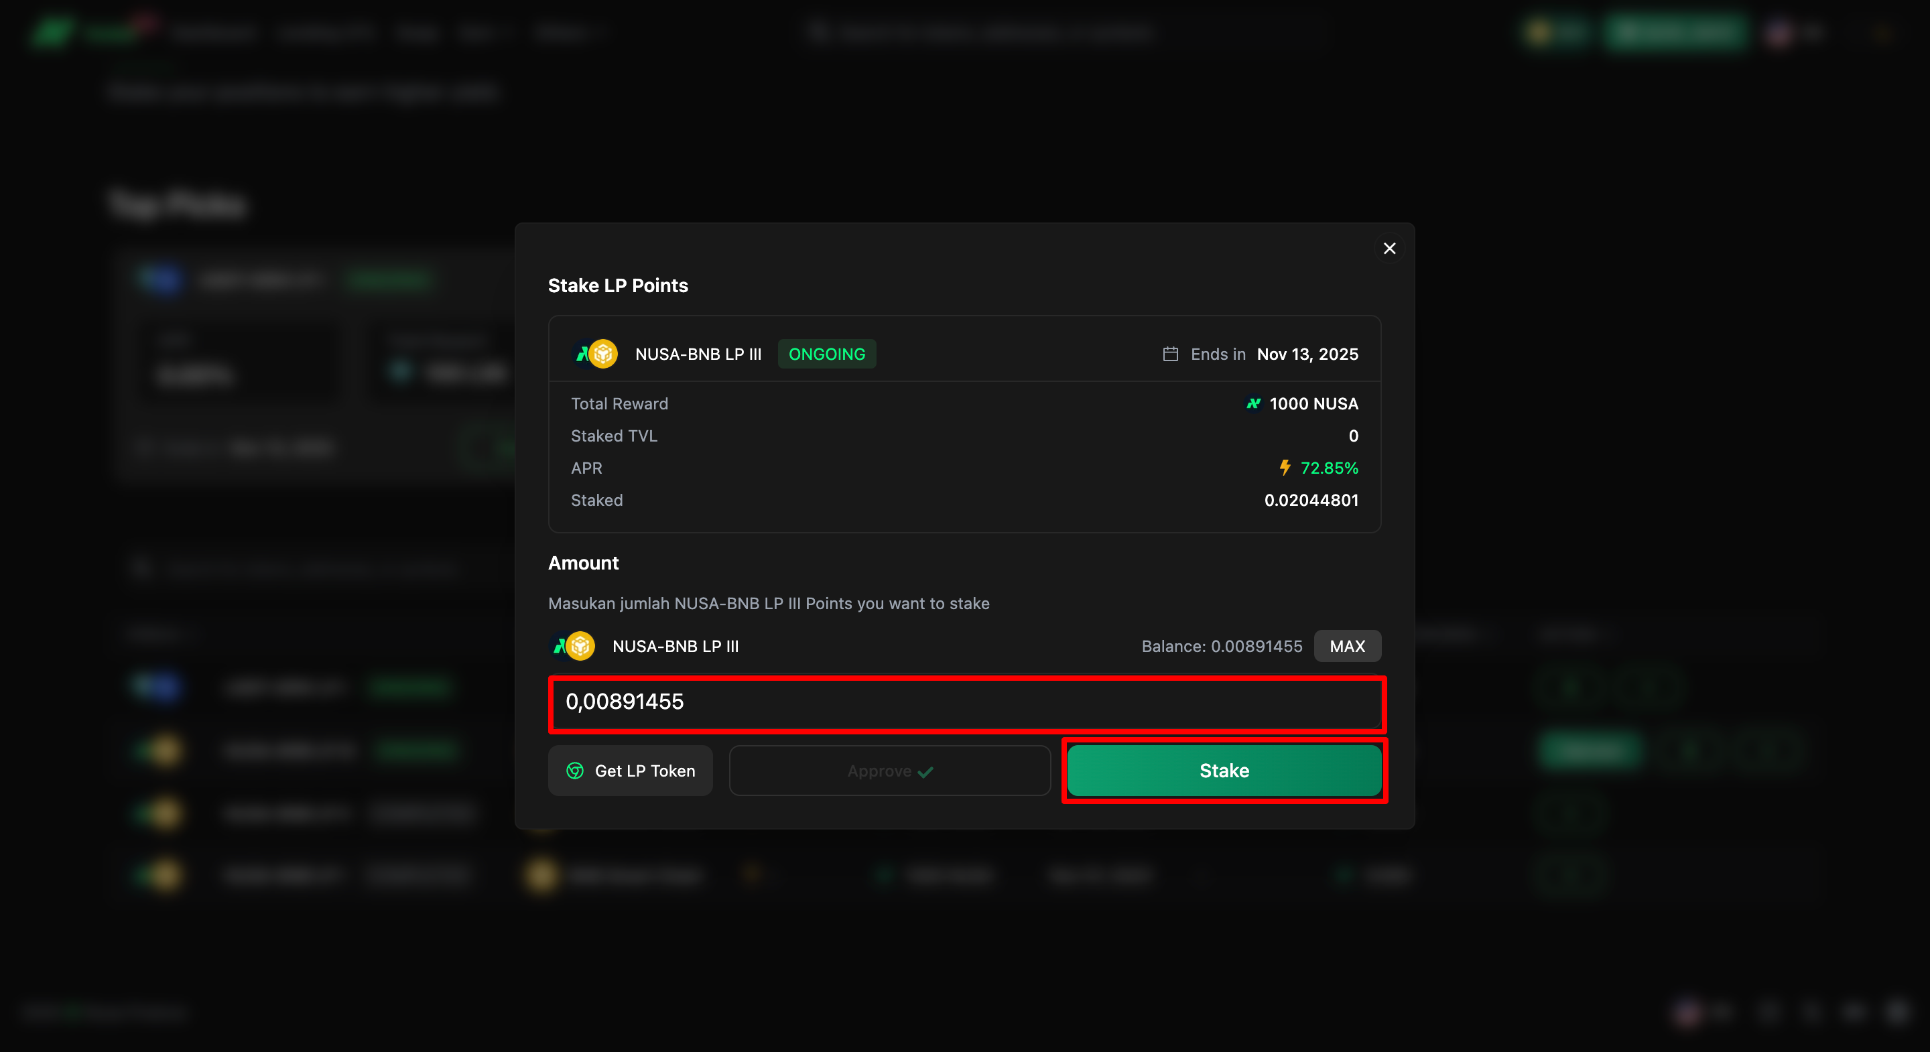Click the Staked value 0.02044801
The height and width of the screenshot is (1052, 1930).
(1310, 500)
